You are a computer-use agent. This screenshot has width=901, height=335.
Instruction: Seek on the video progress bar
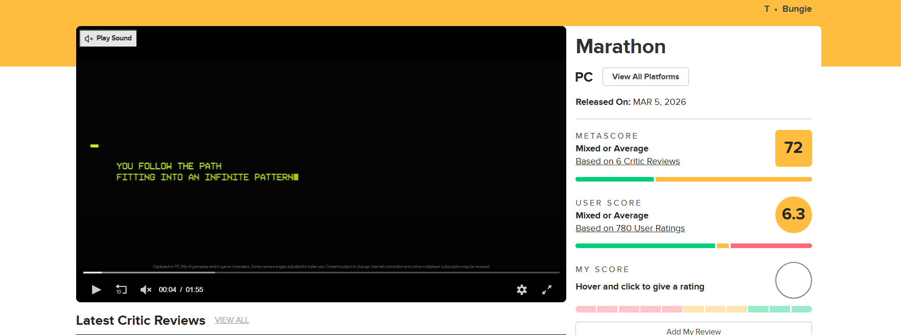point(321,273)
